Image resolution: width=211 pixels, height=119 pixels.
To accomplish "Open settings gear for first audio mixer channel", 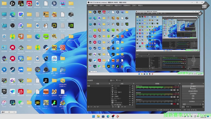I will coord(178,90).
